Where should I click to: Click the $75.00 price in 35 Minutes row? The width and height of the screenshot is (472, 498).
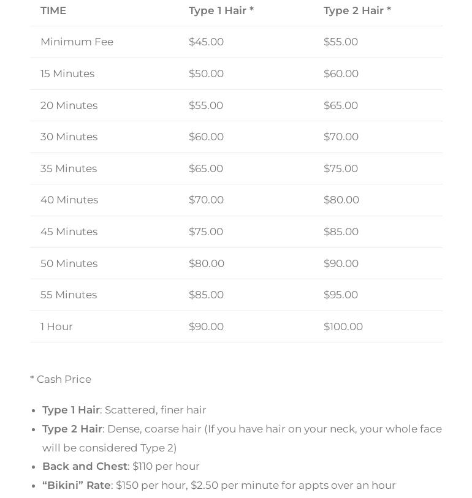pyautogui.click(x=340, y=168)
